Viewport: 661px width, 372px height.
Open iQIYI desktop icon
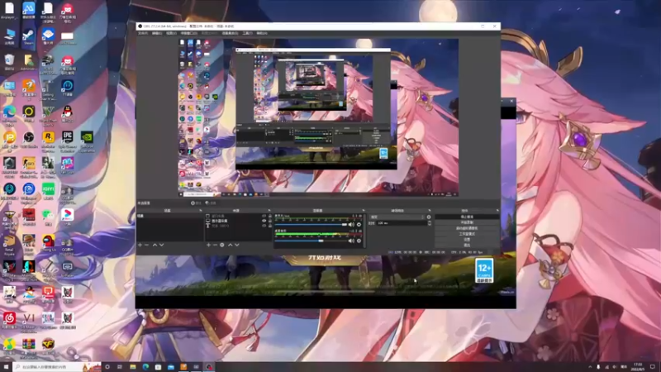click(x=48, y=191)
